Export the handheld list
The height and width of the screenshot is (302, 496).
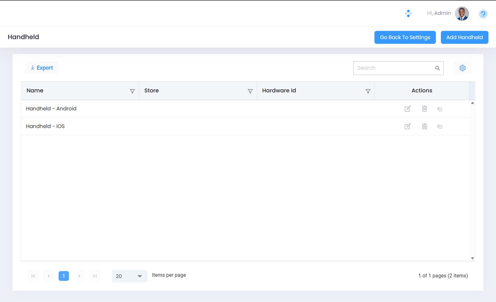pos(42,68)
